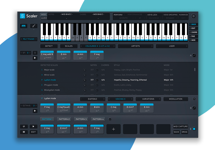Viewport: 215px width, 150px height.
Task: Switch to guitar view icon
Action: pyautogui.click(x=34, y=26)
